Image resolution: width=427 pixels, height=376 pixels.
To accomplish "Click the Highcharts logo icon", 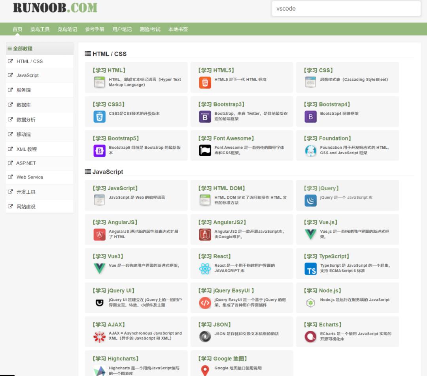I will (99, 371).
